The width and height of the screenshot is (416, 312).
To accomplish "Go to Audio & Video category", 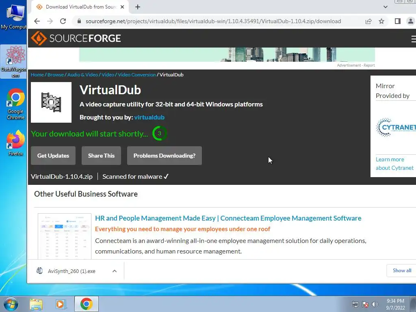I will pyautogui.click(x=82, y=75).
